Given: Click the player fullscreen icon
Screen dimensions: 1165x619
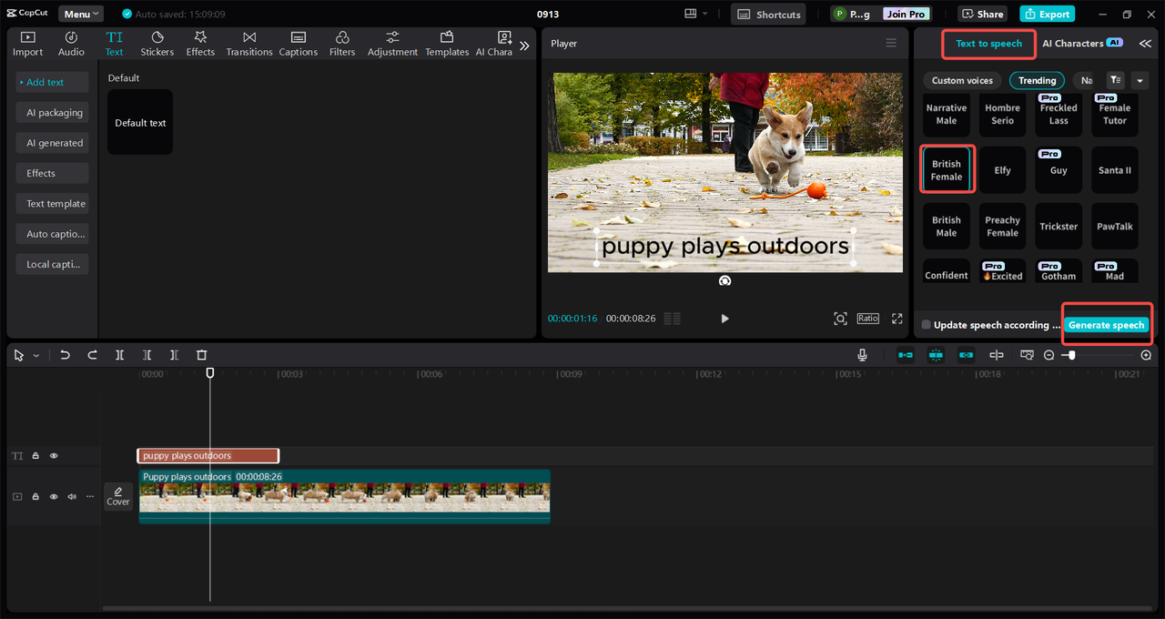Looking at the screenshot, I should coord(897,319).
